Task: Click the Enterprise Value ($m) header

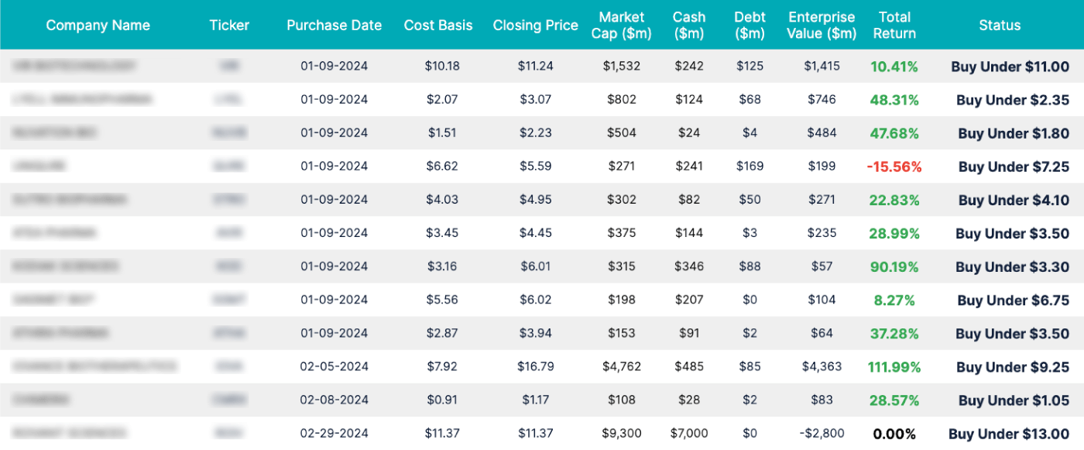Action: (x=822, y=25)
